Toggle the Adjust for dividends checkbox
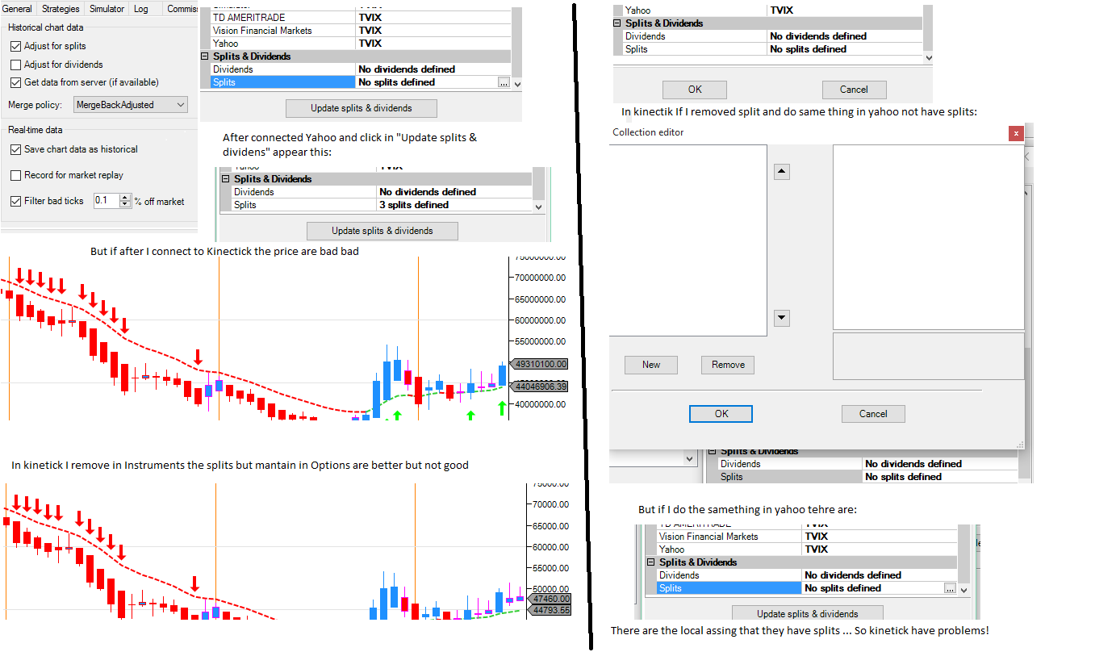 pyautogui.click(x=16, y=65)
